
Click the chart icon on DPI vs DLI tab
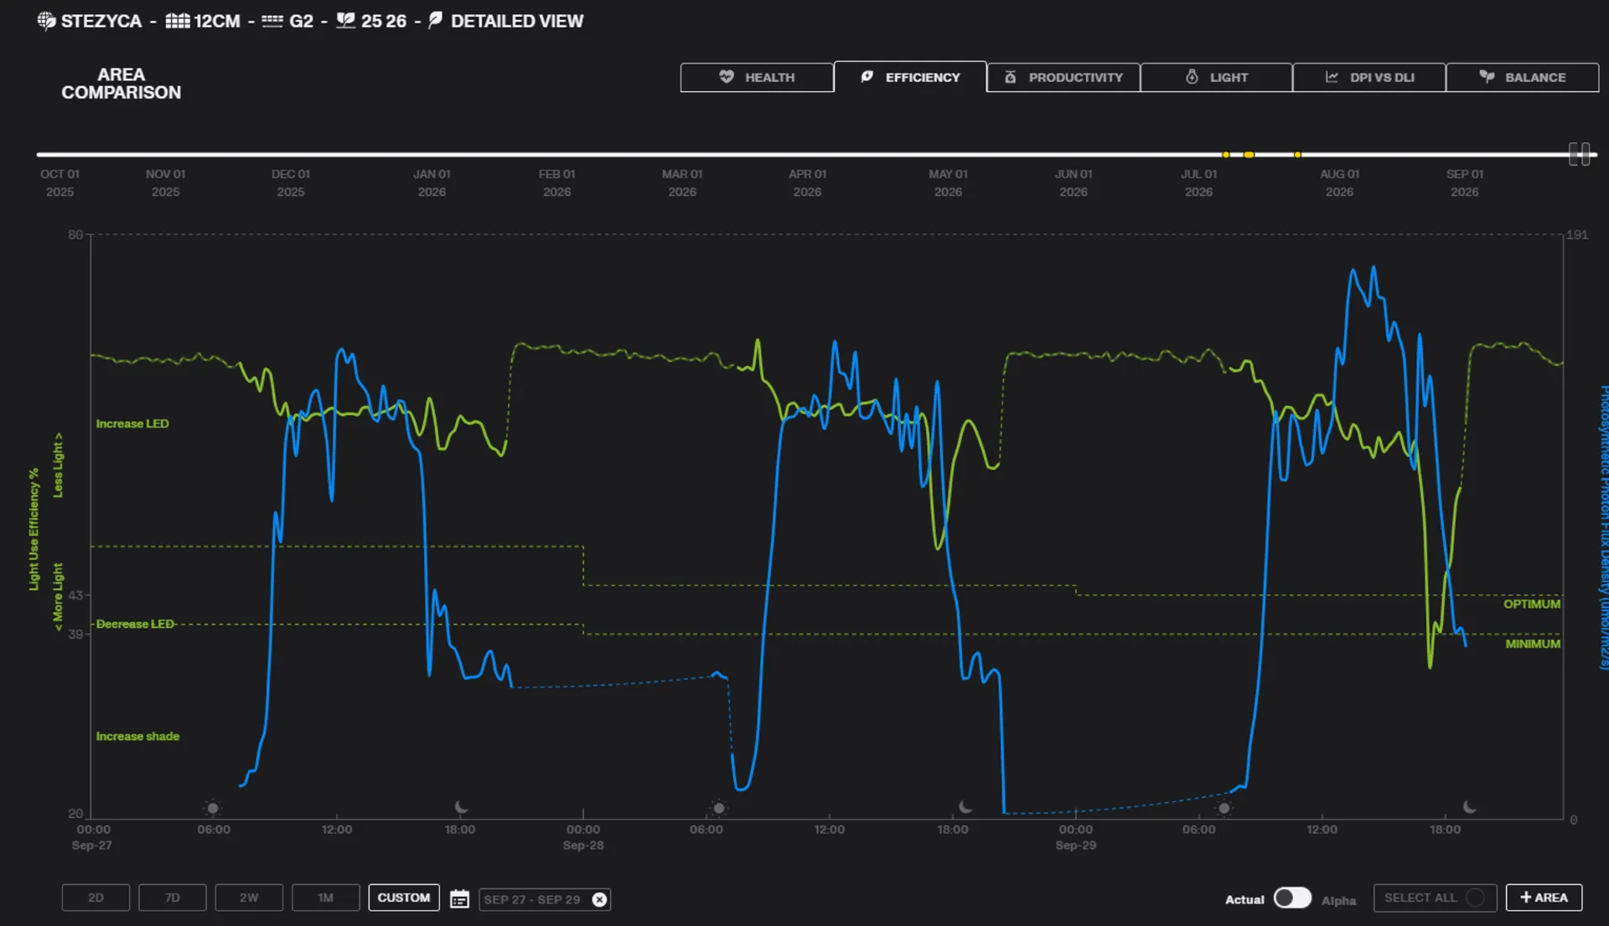point(1332,77)
